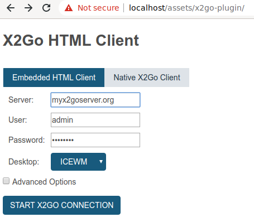Click the Password: label
The height and width of the screenshot is (222, 254).
pos(27,140)
